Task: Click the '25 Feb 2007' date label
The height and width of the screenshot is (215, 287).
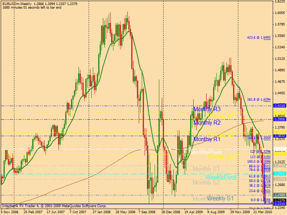Action: (x=33, y=212)
